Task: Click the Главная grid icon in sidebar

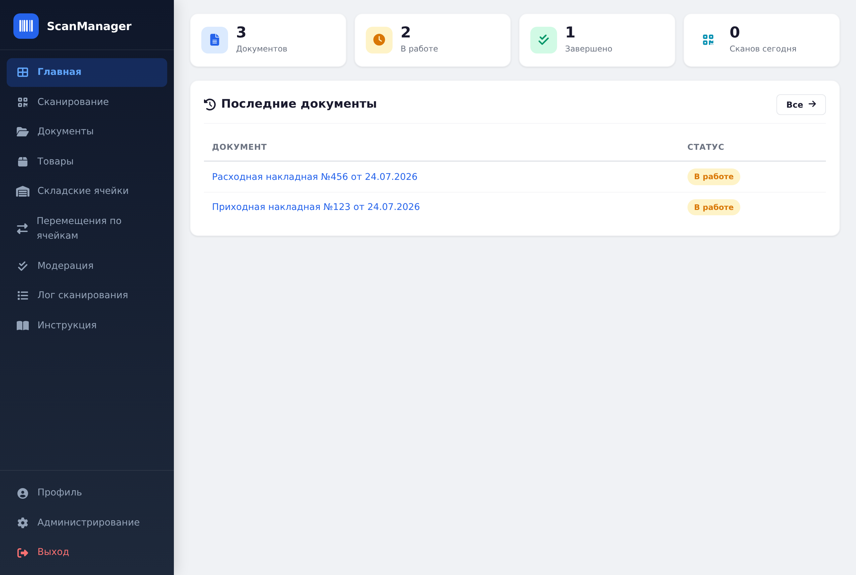Action: [x=23, y=72]
